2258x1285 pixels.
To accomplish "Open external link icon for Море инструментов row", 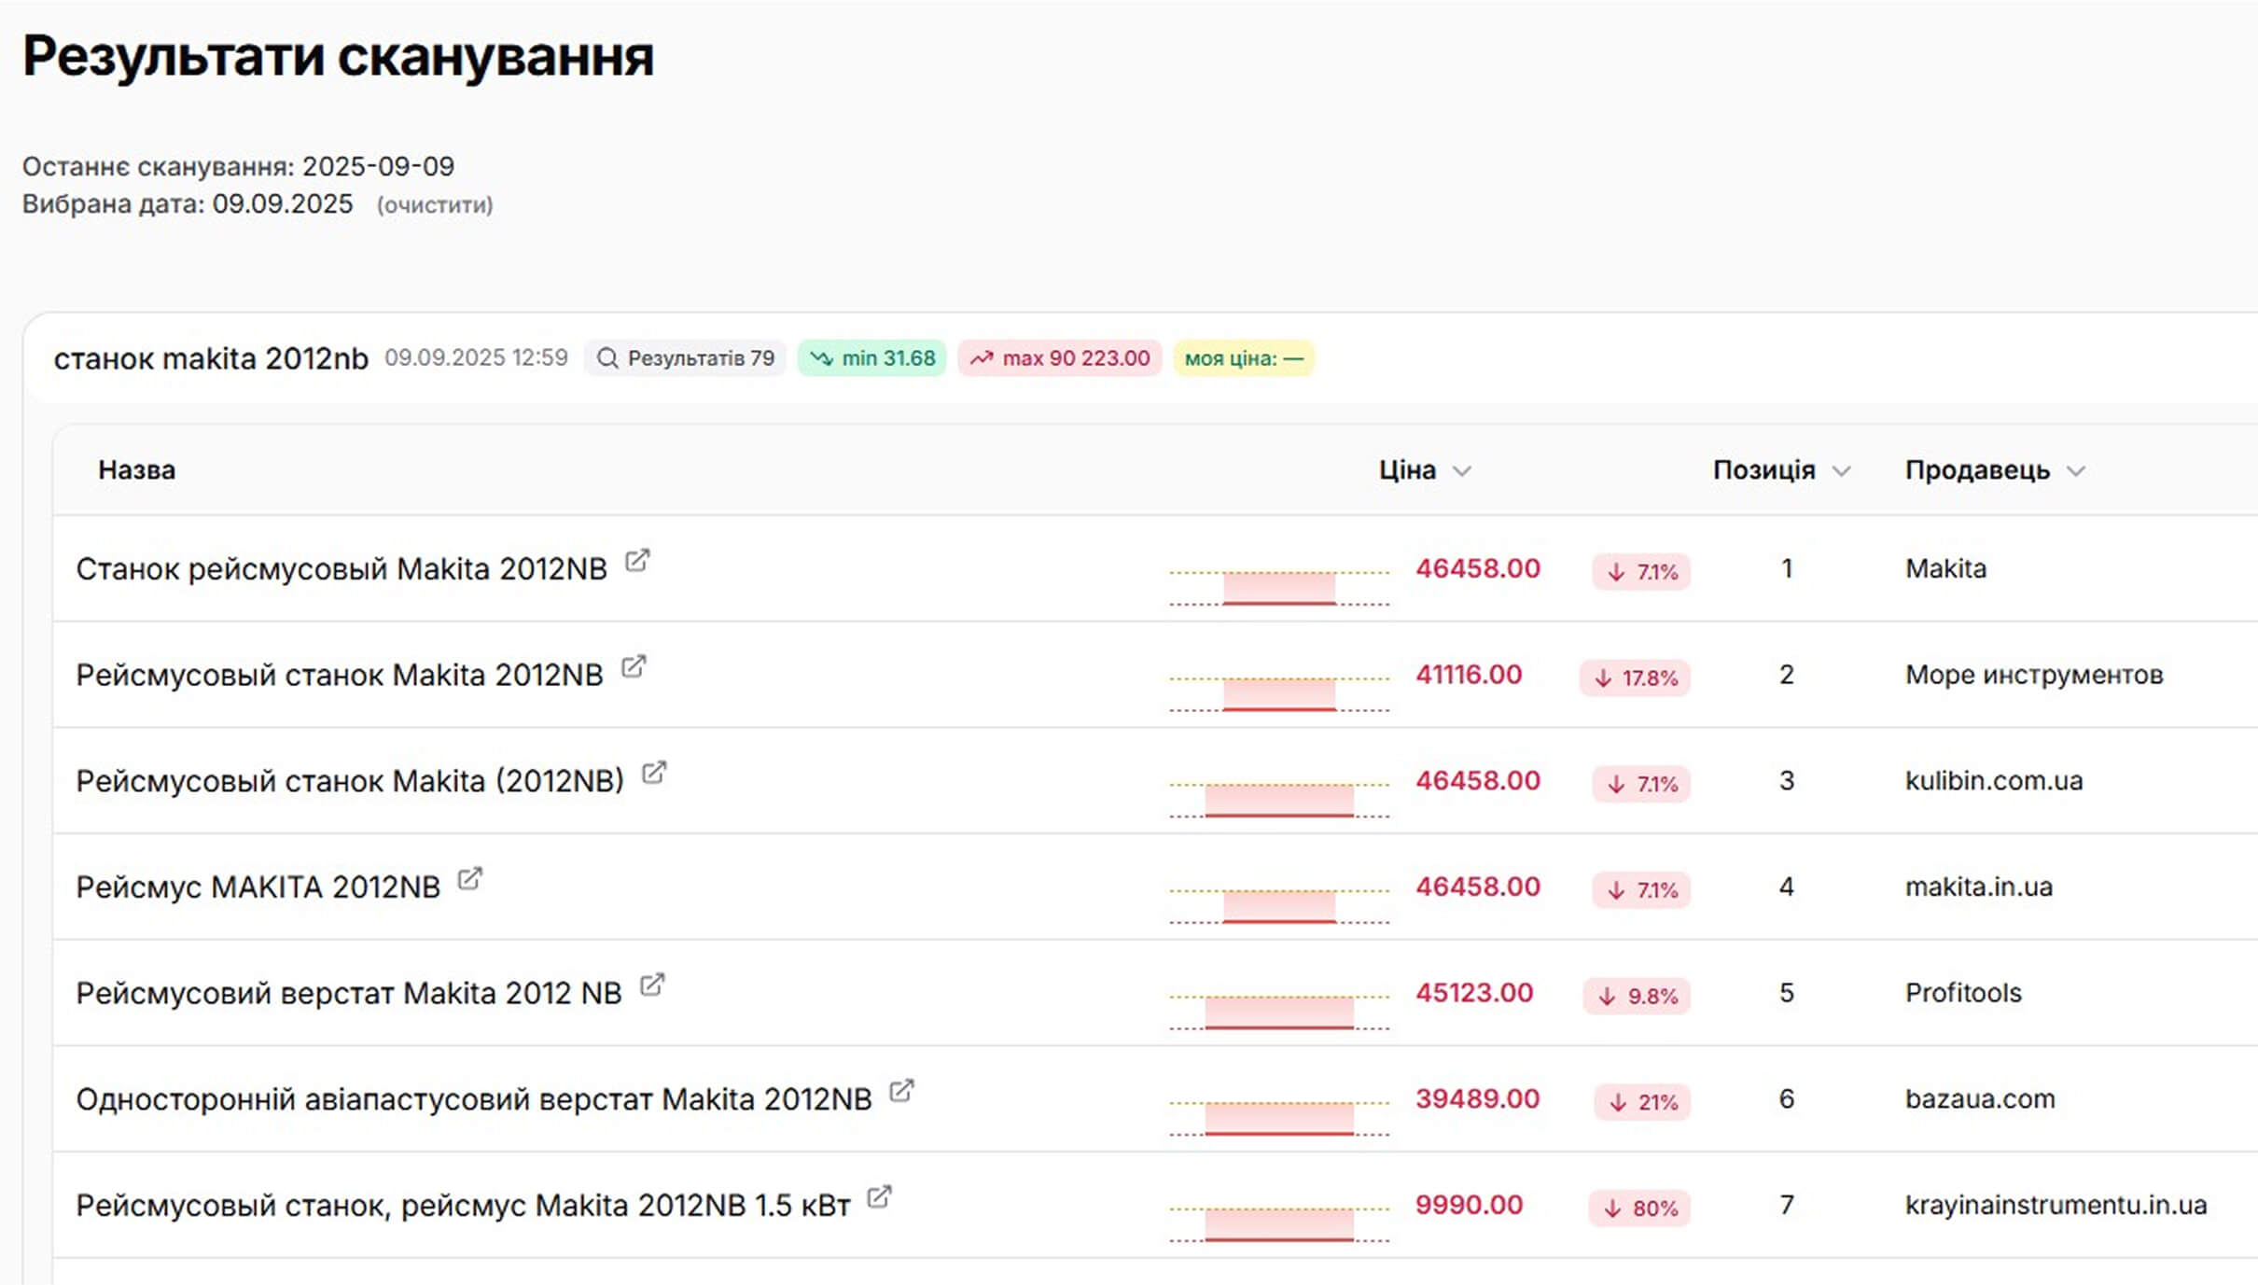I will [634, 667].
